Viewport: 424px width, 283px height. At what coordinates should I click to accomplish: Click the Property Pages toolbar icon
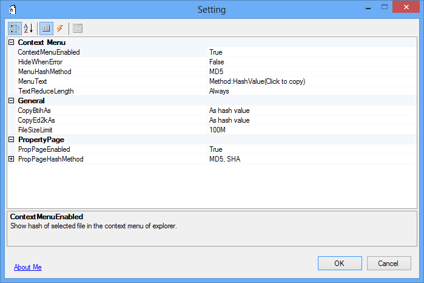click(78, 28)
